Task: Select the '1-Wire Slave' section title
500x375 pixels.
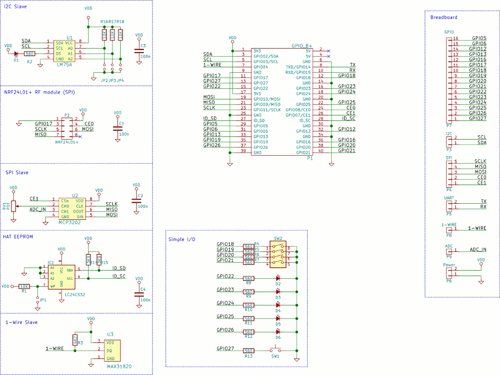Action: [21, 322]
